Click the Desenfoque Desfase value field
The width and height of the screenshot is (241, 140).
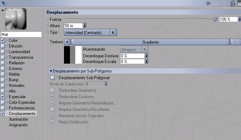tap(133, 56)
